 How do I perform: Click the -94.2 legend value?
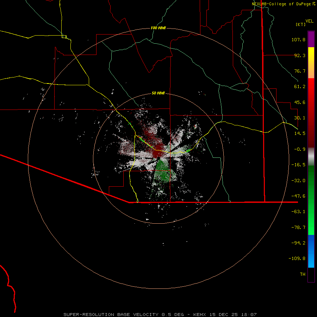tap(298, 243)
